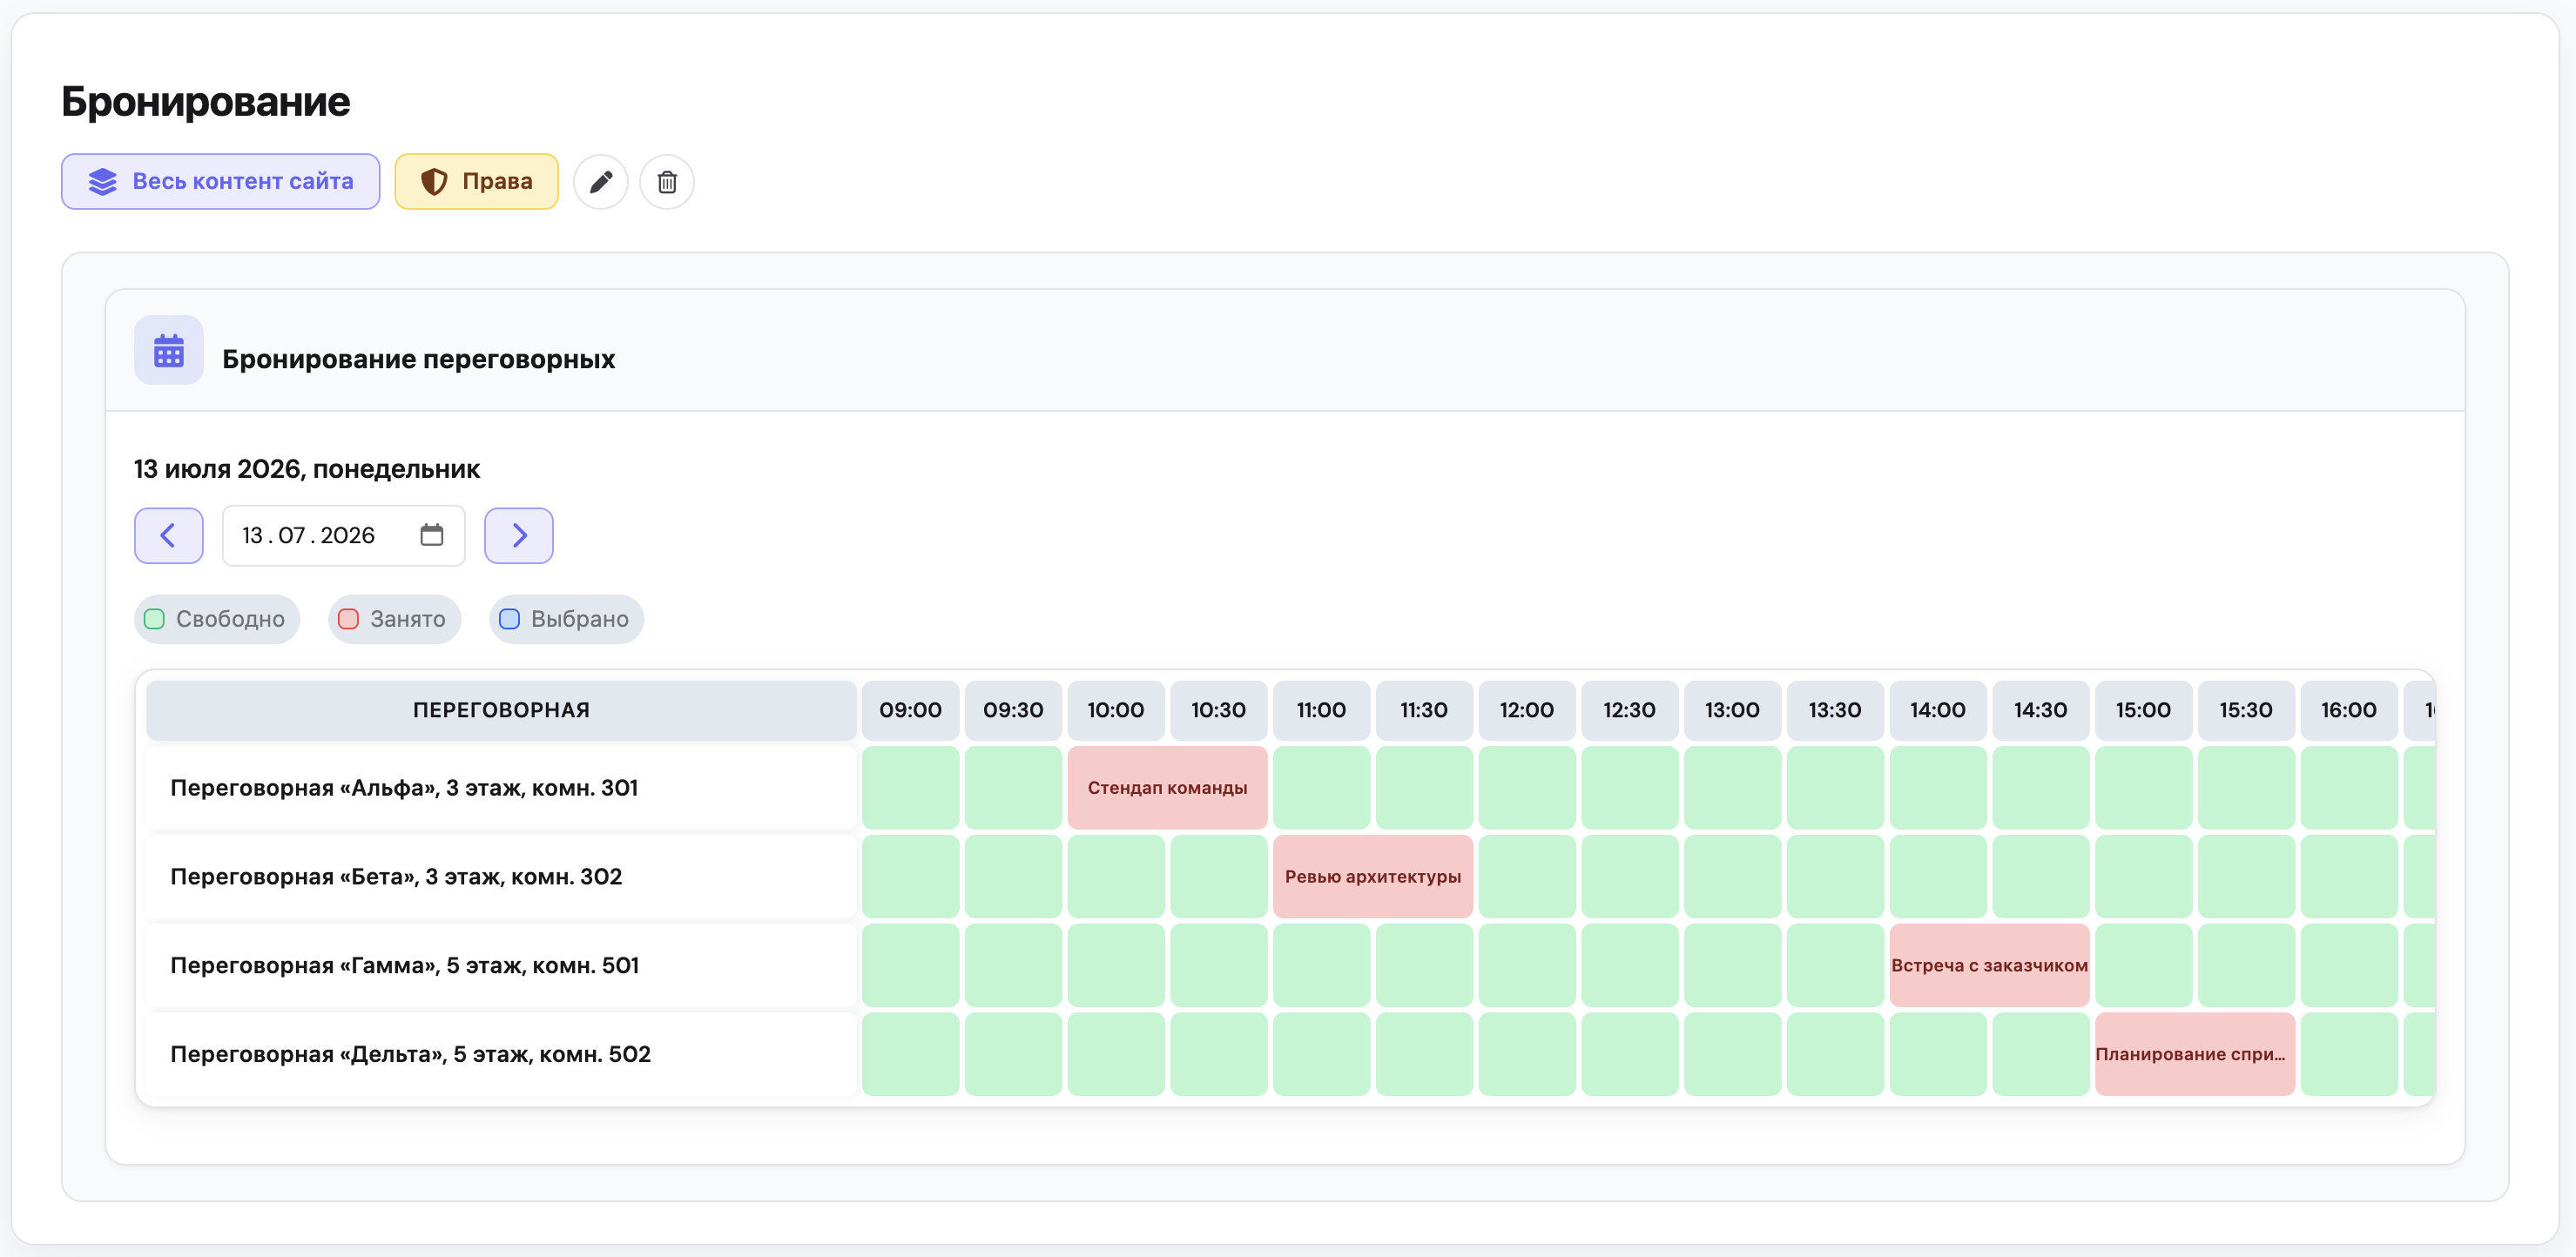Viewport: 2576px width, 1257px height.
Task: Select the 10:30 slot for Гамма
Action: 1218,965
